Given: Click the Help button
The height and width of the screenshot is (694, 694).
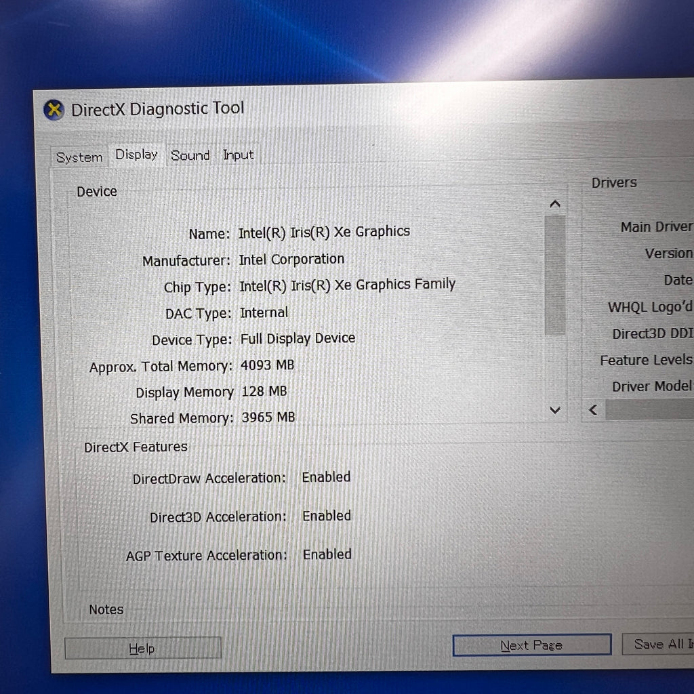Looking at the screenshot, I should point(142,648).
